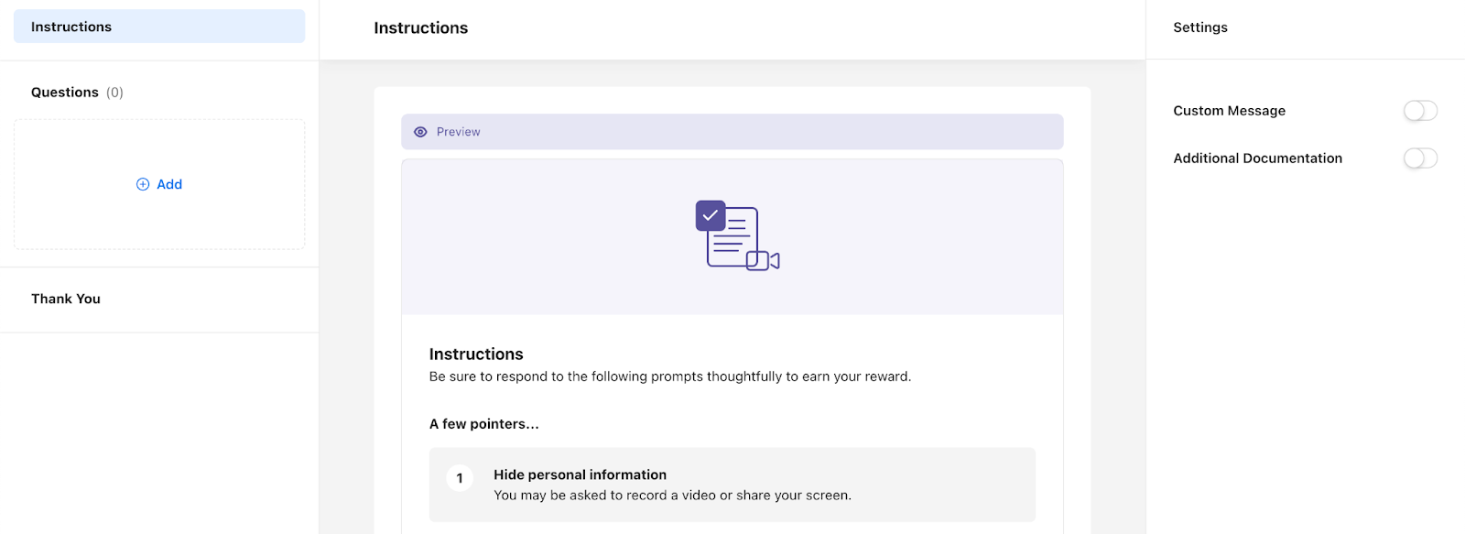Click the Settings panel title

pos(1200,27)
